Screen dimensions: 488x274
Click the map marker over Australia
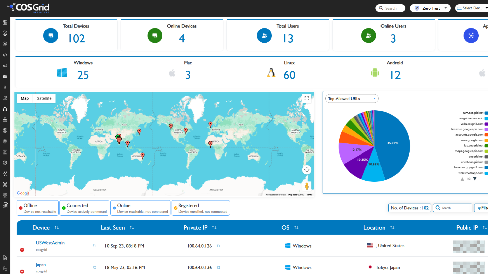pyautogui.click(x=143, y=156)
